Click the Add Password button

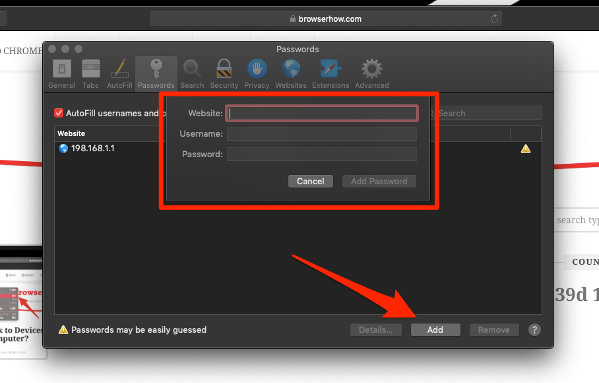(379, 181)
